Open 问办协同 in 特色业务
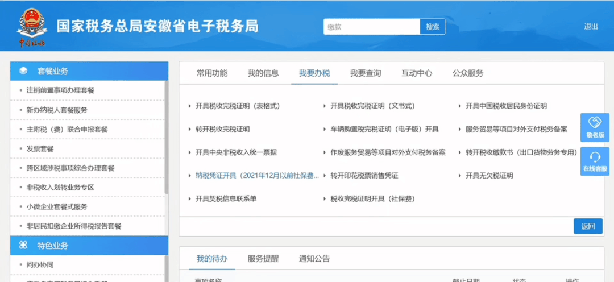614x282 pixels. coord(40,265)
